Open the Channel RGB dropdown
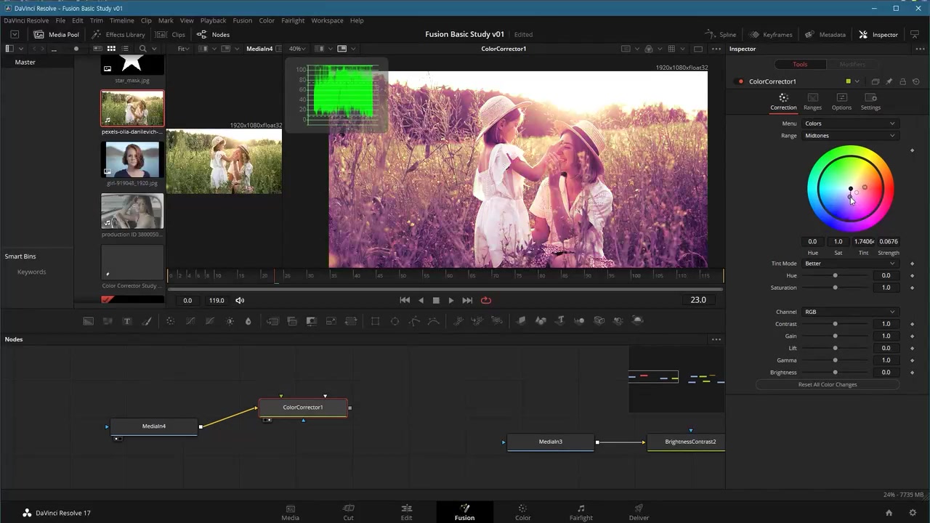The image size is (930, 523). point(849,312)
